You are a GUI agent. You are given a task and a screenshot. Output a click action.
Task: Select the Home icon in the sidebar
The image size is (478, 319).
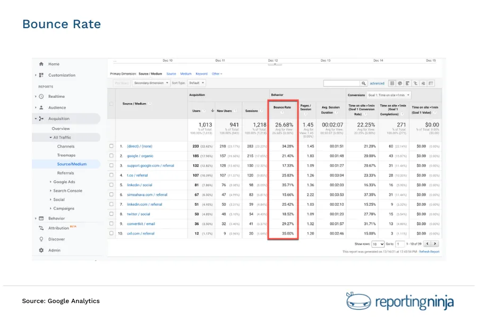[42, 64]
